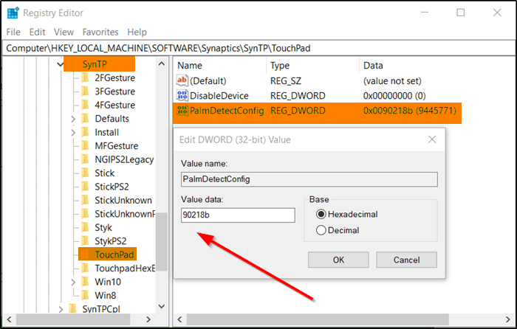The height and width of the screenshot is (329, 517).
Task: Expand the Win10 tree node
Action: 73,283
